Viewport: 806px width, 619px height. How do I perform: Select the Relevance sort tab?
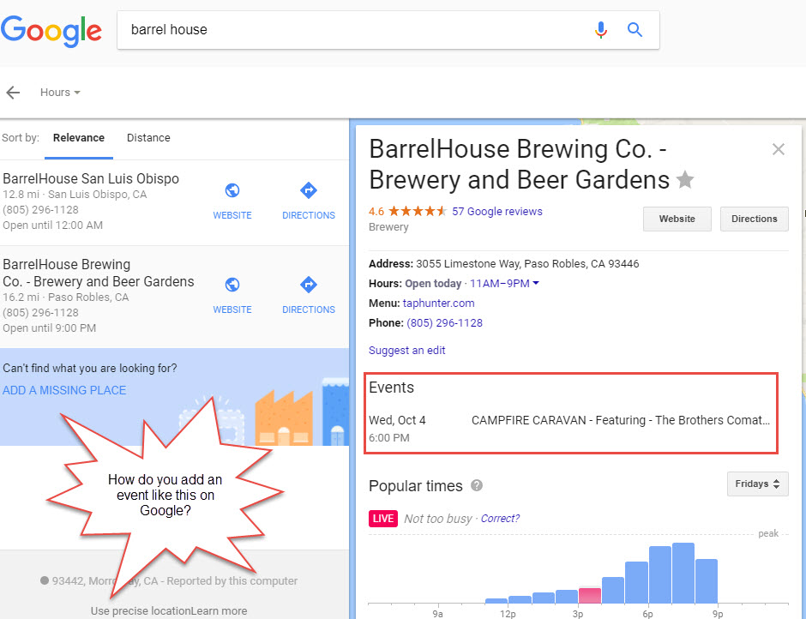click(x=79, y=138)
